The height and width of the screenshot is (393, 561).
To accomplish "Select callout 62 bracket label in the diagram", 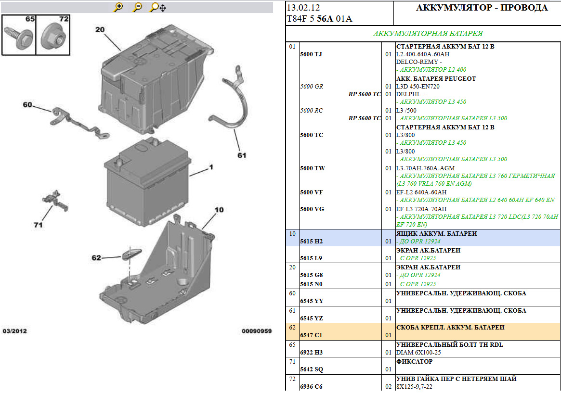I will point(96,258).
